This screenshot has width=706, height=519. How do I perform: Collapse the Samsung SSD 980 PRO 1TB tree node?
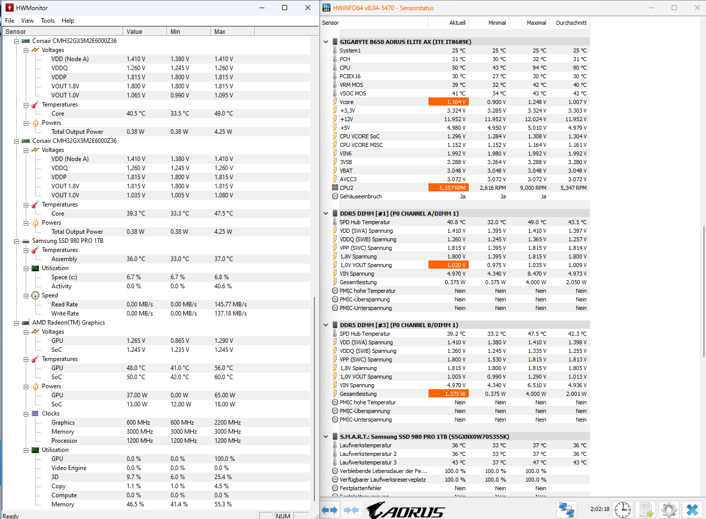(16, 241)
